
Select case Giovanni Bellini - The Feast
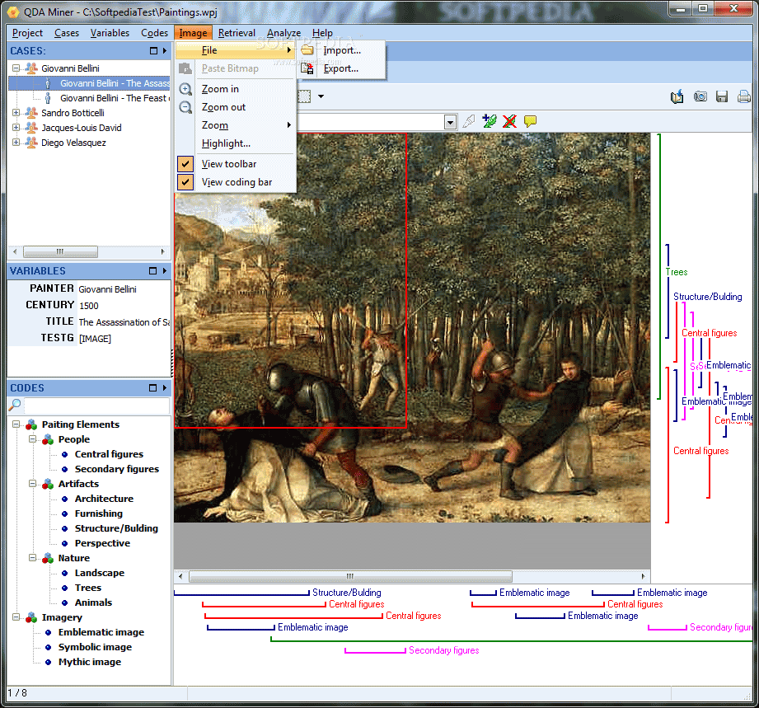click(x=115, y=98)
